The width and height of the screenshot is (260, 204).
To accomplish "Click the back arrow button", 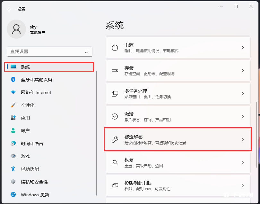I will tap(9, 9).
